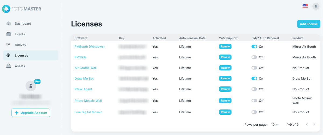Disable auto renewal for Draw Me Bot
The image size is (323, 135).
pyautogui.click(x=254, y=79)
